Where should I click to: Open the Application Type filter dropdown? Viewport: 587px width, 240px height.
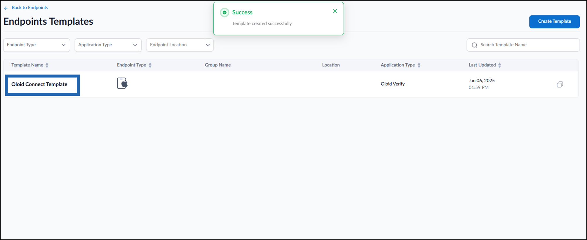pyautogui.click(x=108, y=45)
